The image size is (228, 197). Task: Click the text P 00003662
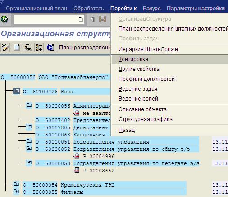tap(99, 171)
